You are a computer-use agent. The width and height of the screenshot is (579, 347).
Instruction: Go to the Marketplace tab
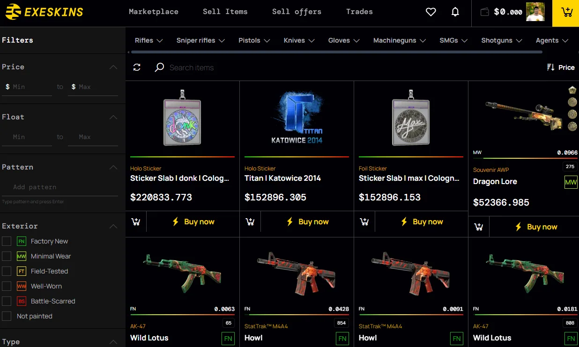coord(154,12)
